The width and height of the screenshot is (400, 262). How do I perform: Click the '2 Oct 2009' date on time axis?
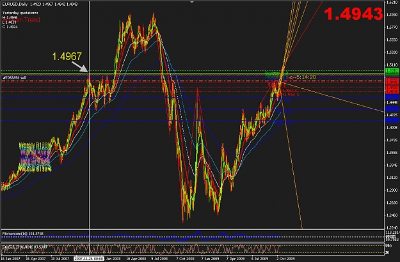click(285, 259)
